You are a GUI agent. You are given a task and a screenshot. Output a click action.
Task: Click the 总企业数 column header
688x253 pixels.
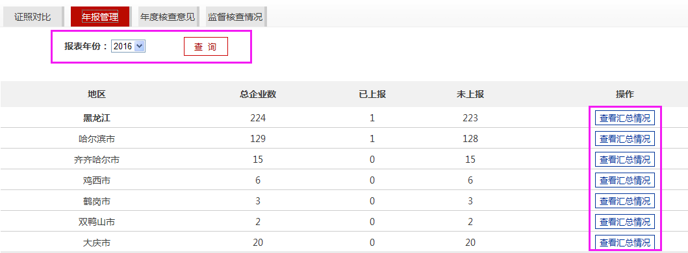click(x=258, y=94)
